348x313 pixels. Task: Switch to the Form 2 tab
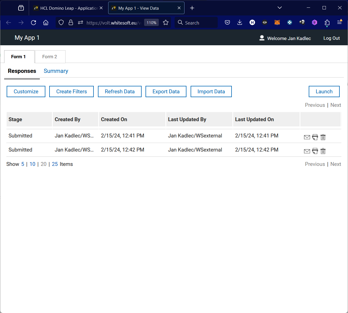tap(50, 57)
